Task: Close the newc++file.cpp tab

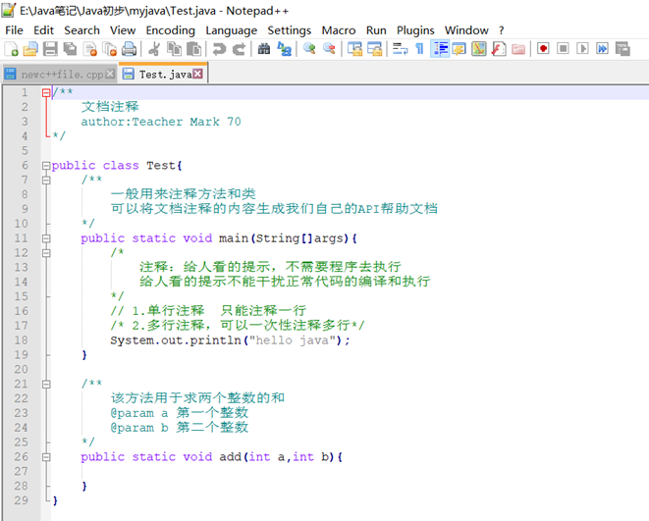Action: 110,74
